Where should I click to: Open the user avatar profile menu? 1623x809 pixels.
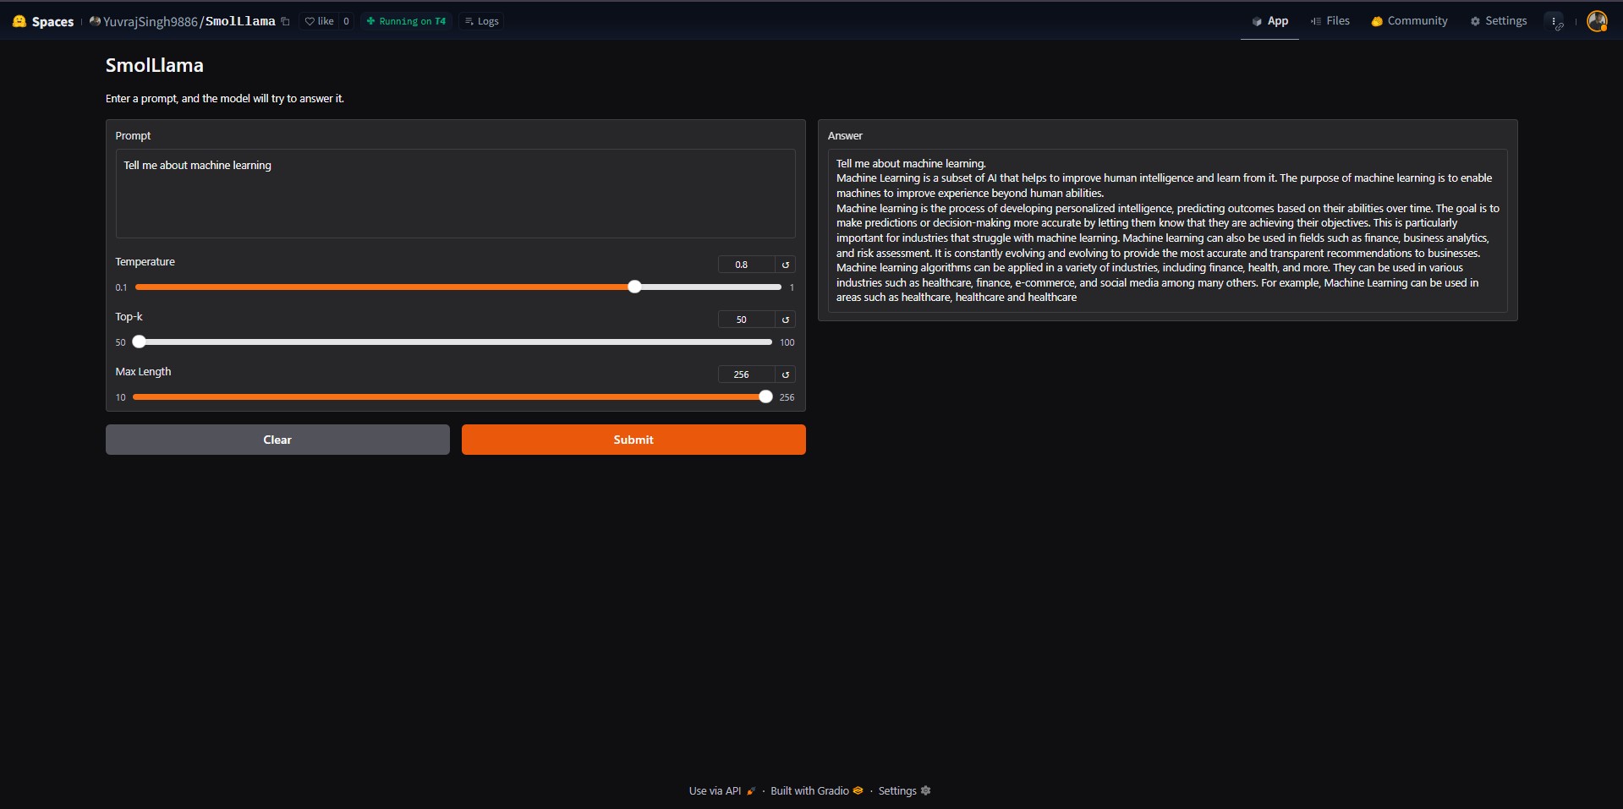[1597, 21]
